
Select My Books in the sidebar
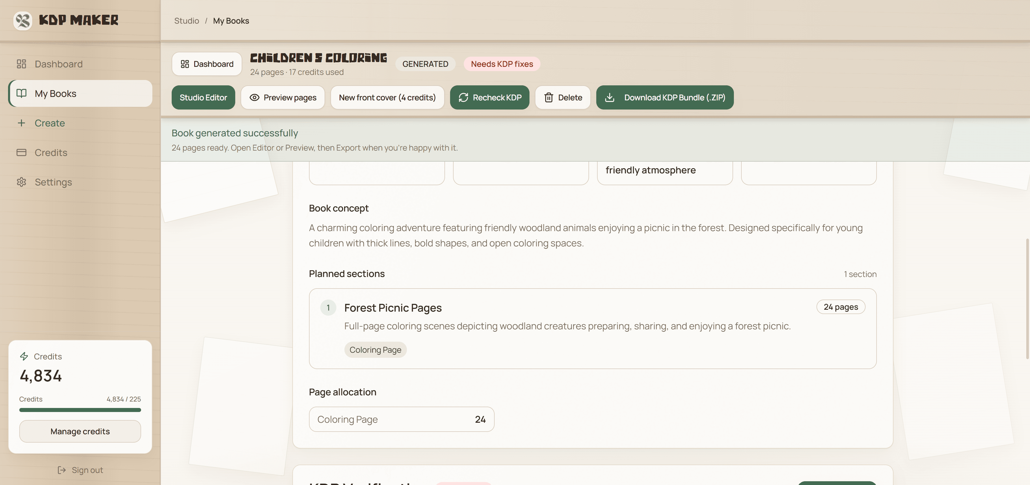tap(80, 93)
